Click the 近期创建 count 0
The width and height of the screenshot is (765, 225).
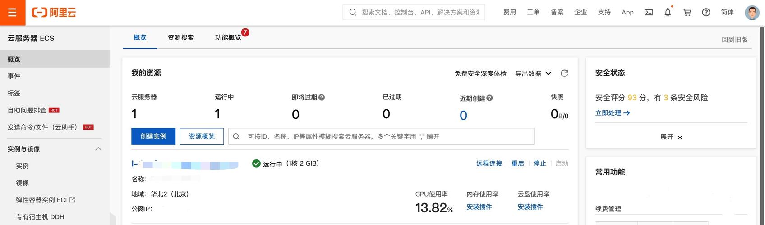463,116
